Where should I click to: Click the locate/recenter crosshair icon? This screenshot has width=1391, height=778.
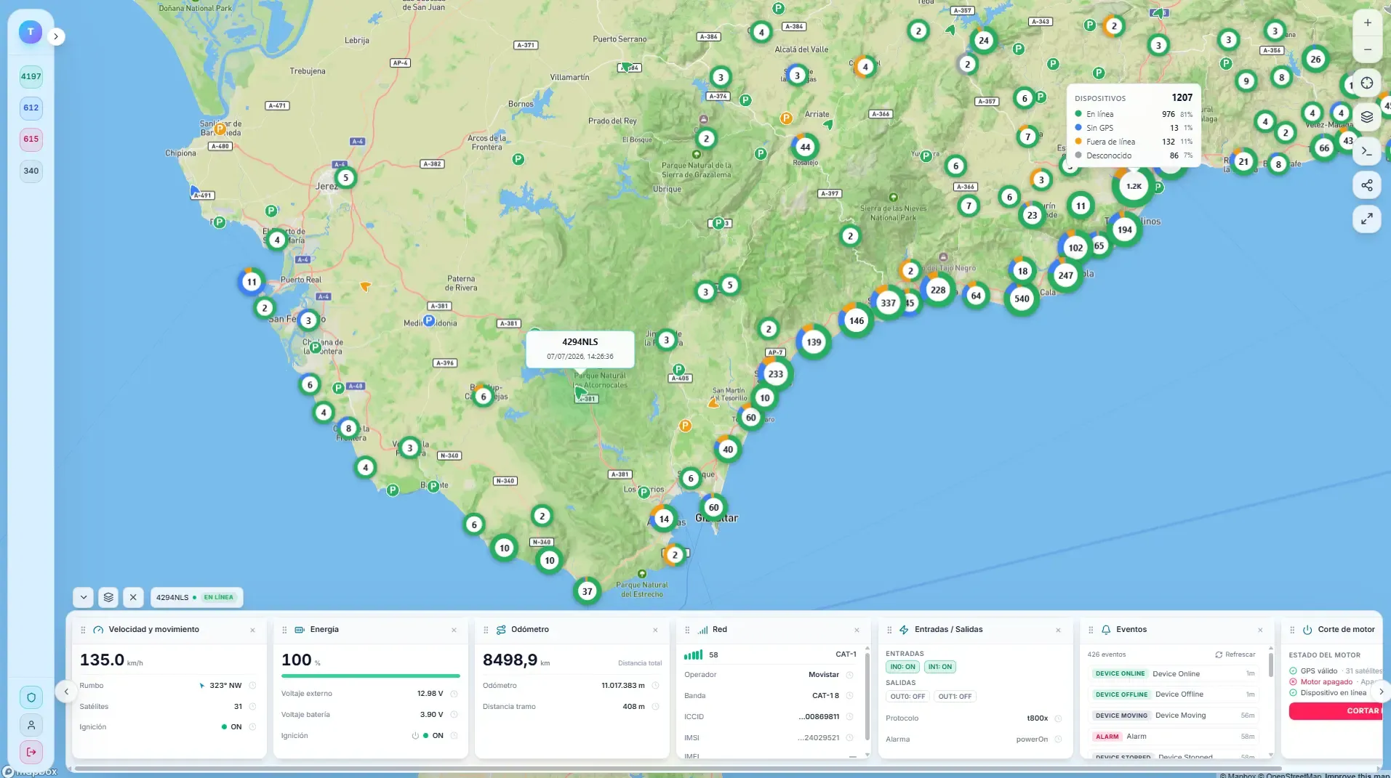[x=1367, y=83]
